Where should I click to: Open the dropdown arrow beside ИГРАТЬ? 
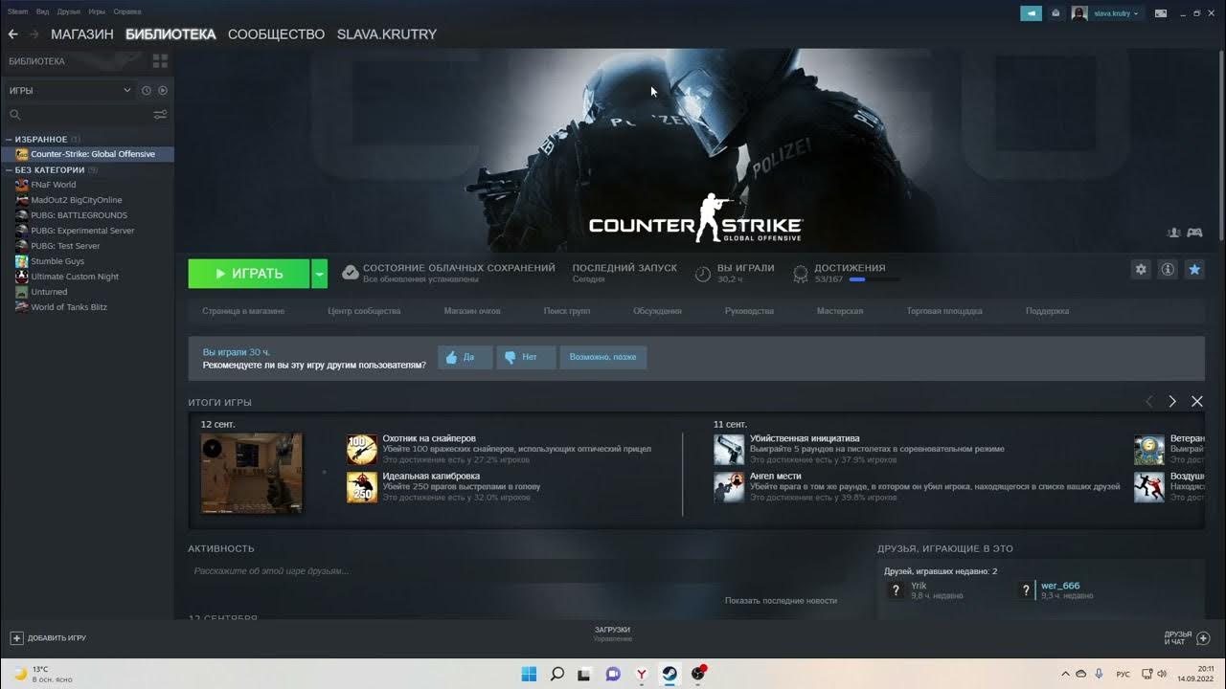click(320, 274)
